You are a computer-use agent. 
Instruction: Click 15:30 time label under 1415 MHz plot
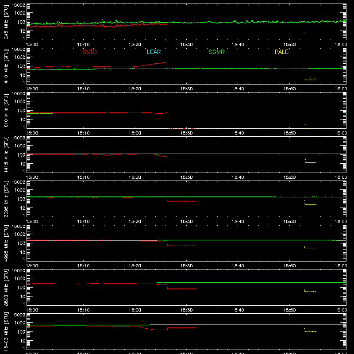186,177
